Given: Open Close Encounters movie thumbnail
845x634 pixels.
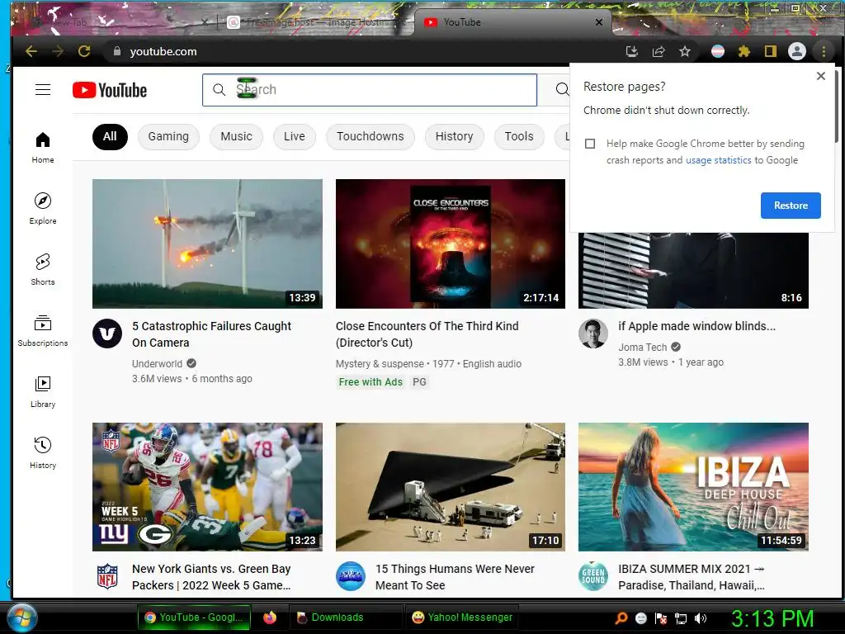Looking at the screenshot, I should [451, 244].
